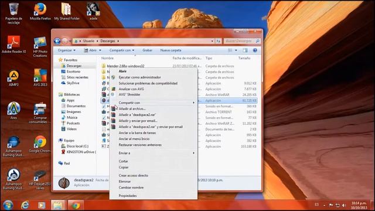Open the AVG 2013 desktop icon
The height and width of the screenshot is (211, 375).
[x=40, y=78]
